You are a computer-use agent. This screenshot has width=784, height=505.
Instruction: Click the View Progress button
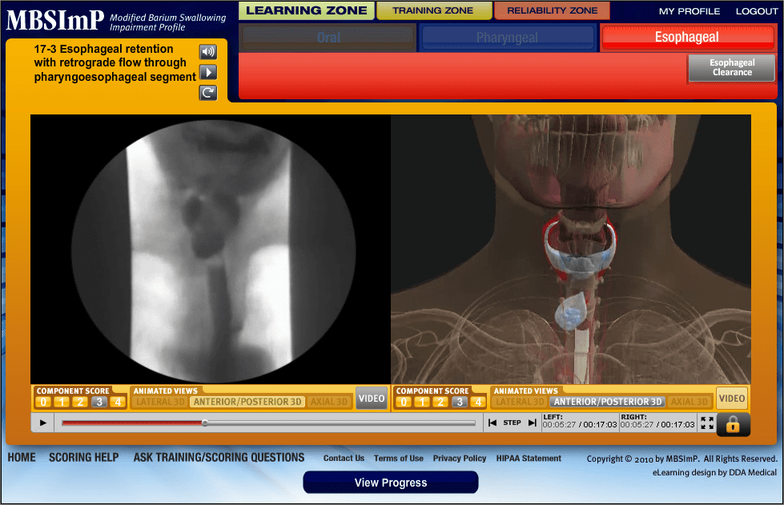(x=391, y=483)
